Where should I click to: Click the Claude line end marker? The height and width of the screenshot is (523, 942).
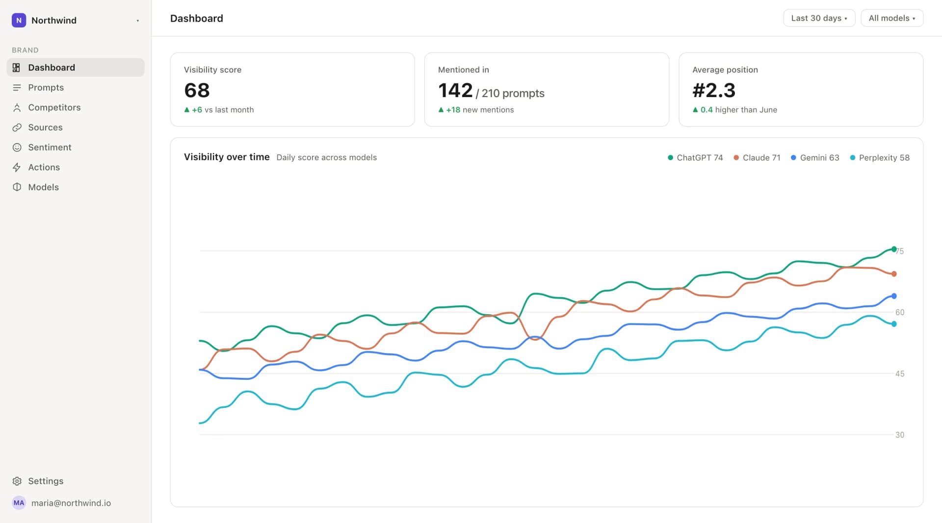click(894, 274)
